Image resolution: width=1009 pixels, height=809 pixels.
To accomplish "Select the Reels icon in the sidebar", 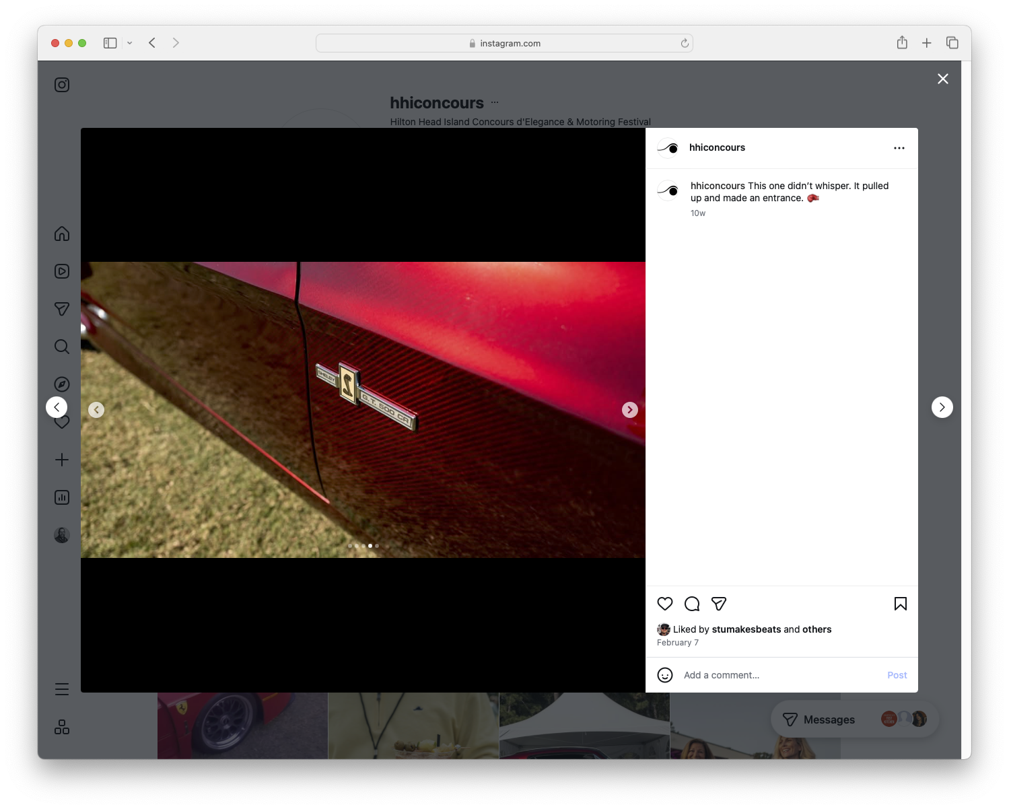I will click(x=61, y=271).
